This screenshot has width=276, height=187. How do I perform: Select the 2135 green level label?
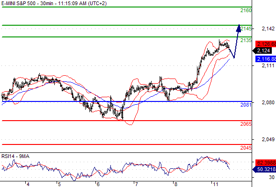(246, 41)
